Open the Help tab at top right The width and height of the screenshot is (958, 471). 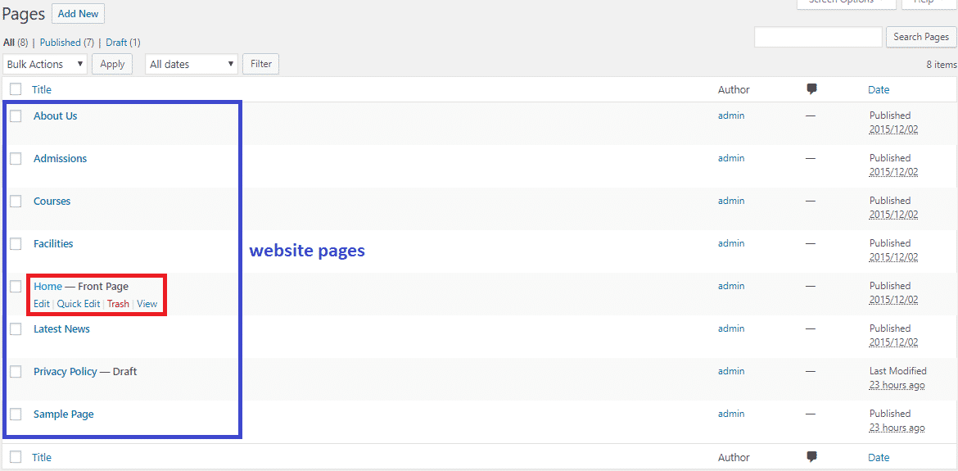(x=928, y=3)
